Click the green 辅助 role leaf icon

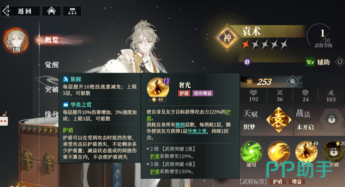pyautogui.click(x=310, y=62)
